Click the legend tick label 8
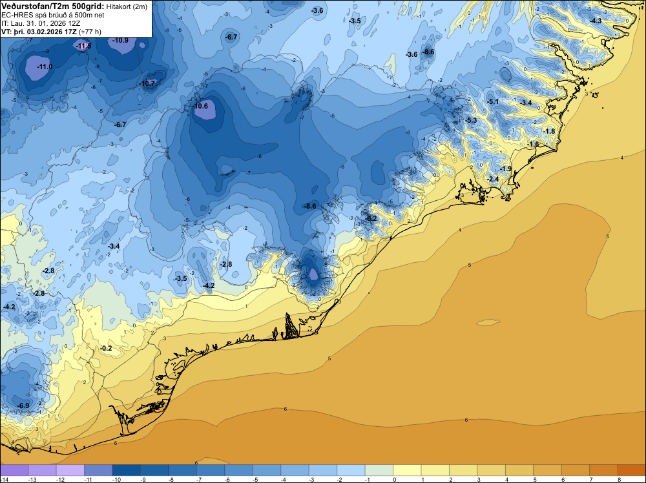646x483 pixels. (620, 479)
